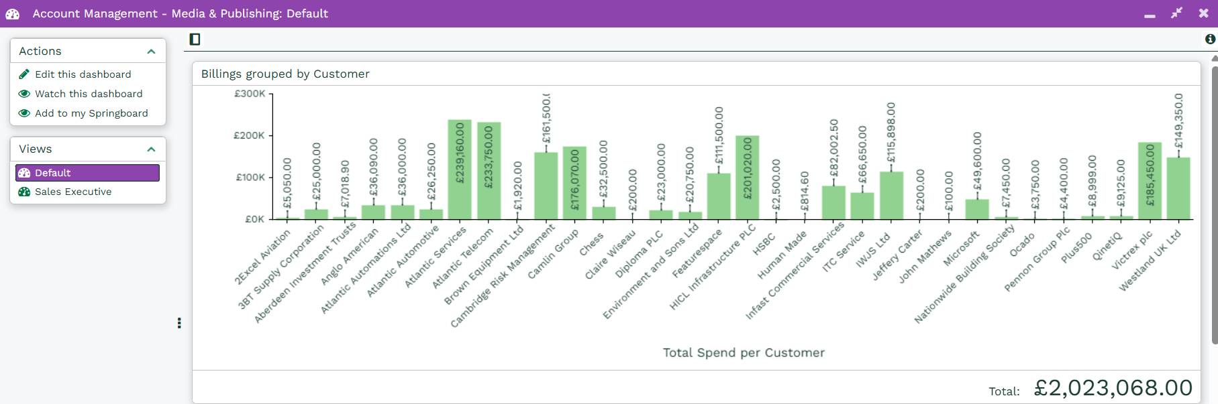Viewport: 1218px width, 404px height.
Task: Shrink the dashboard with the collapse arrows icon
Action: pyautogui.click(x=1176, y=13)
